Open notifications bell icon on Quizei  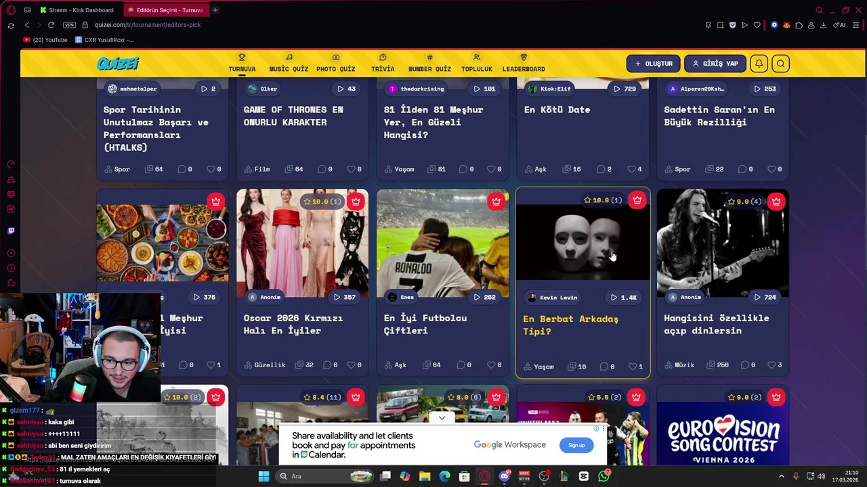pyautogui.click(x=759, y=64)
